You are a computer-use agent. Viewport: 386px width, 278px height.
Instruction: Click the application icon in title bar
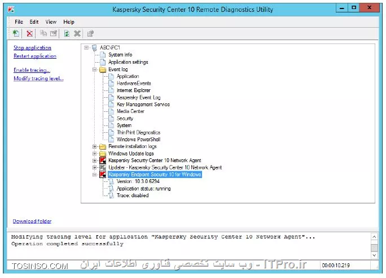pyautogui.click(x=11, y=10)
